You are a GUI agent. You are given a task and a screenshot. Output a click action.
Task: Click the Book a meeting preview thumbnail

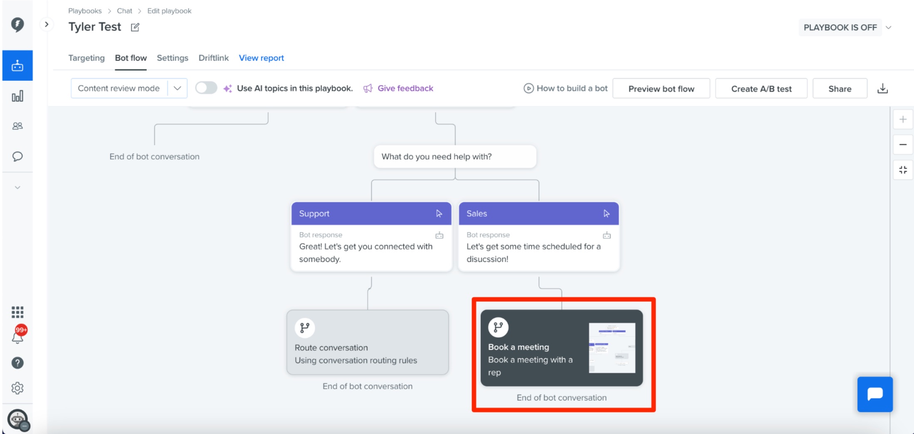612,348
